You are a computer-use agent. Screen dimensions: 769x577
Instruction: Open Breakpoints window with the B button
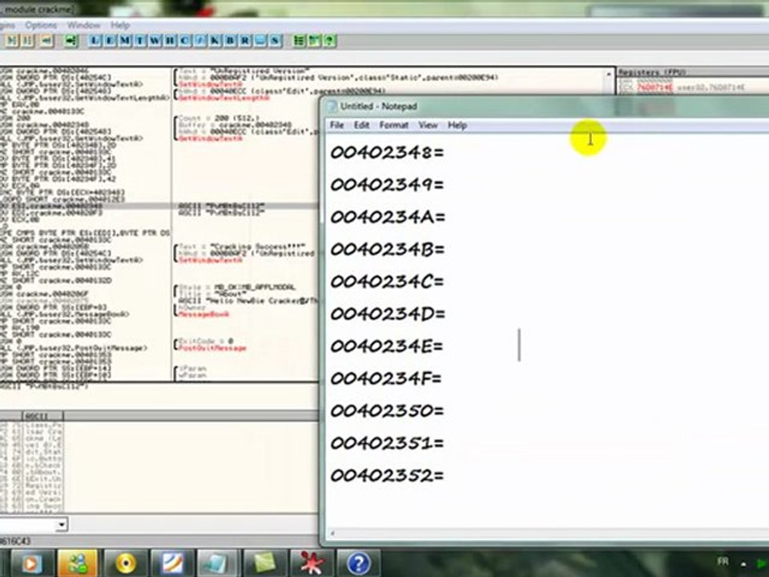(x=230, y=41)
